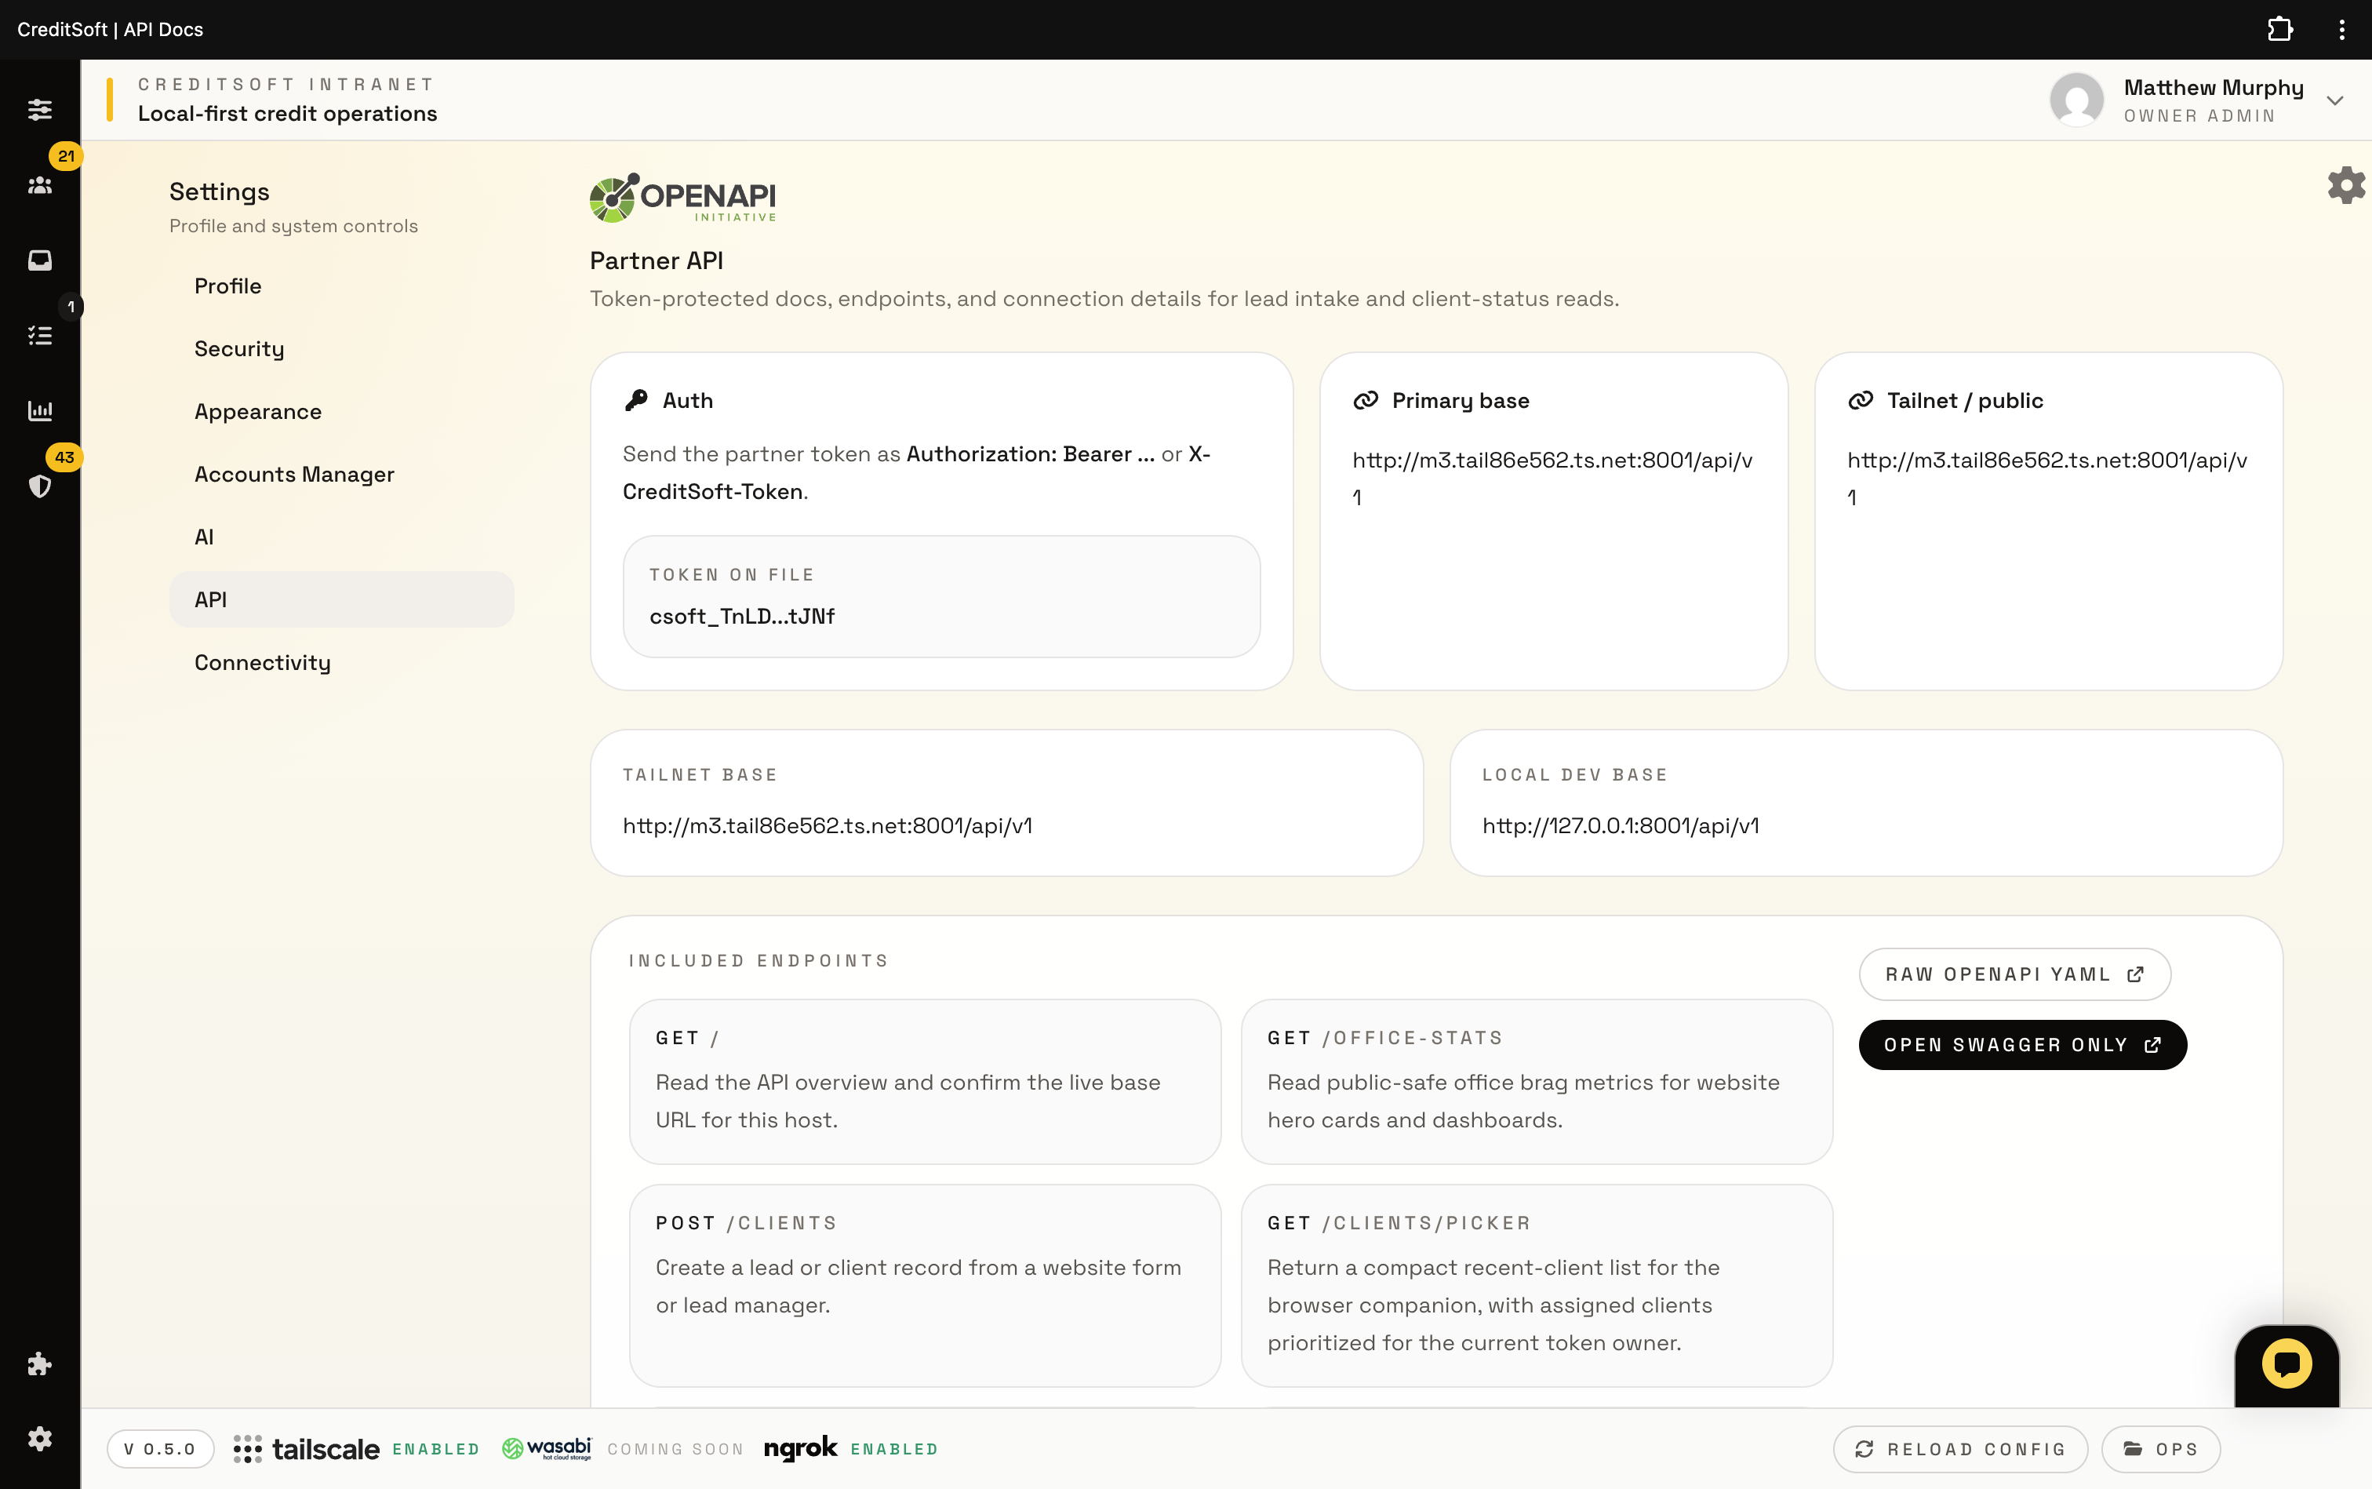The image size is (2372, 1489).
Task: Click the Open Swagger Only button
Action: click(x=2021, y=1045)
